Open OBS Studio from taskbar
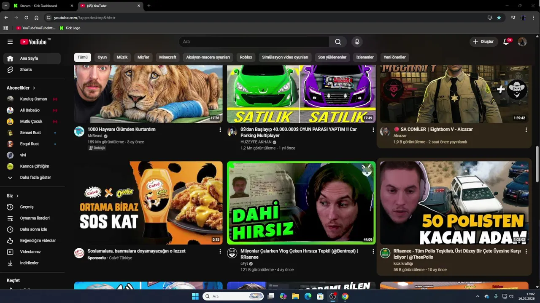The height and width of the screenshot is (303, 540). 333,296
